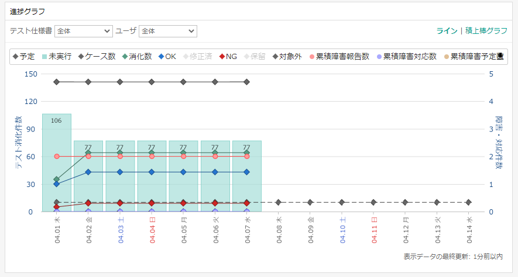
Task: Click the 障害・対応件数 axis title
Action: coord(499,143)
